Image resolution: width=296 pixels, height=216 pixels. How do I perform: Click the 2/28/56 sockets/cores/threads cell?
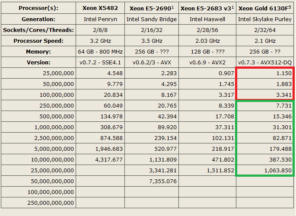[207, 30]
